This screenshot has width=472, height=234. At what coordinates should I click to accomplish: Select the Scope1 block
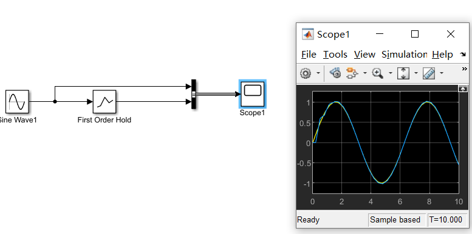pyautogui.click(x=253, y=94)
